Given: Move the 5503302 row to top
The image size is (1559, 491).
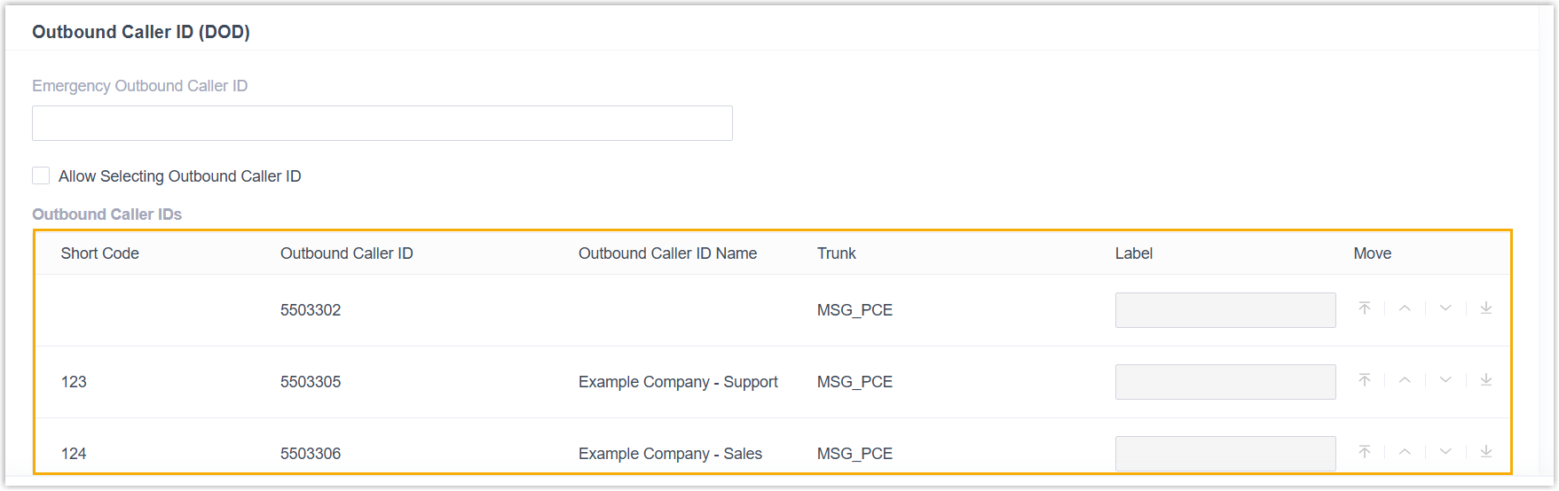Looking at the screenshot, I should click(1365, 308).
